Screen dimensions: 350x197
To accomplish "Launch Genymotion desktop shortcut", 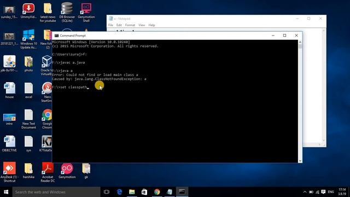I will click(x=67, y=171).
